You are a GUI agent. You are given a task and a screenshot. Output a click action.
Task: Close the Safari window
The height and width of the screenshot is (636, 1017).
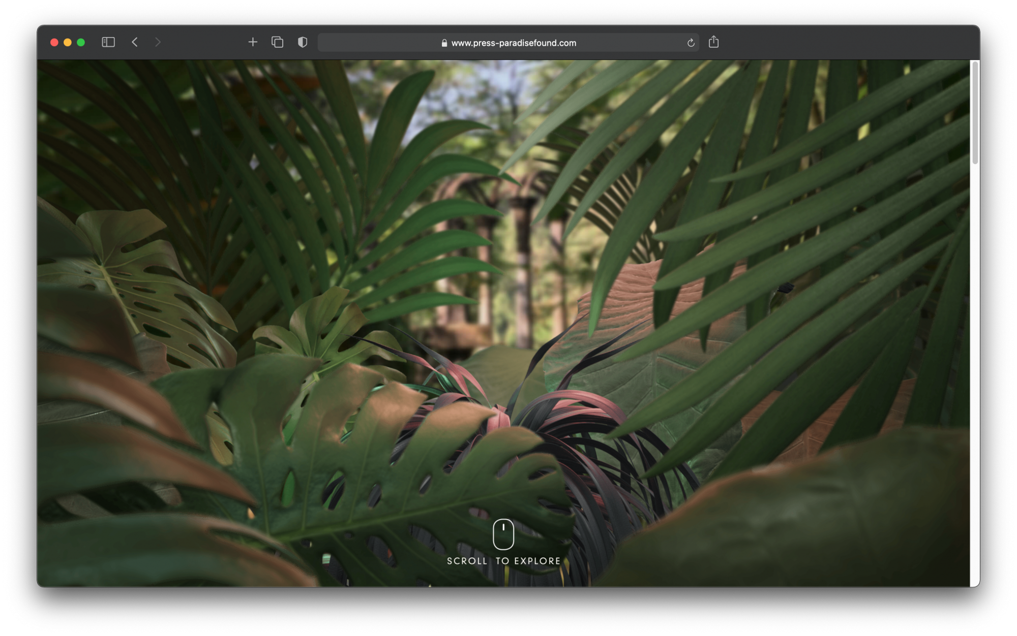click(x=54, y=42)
